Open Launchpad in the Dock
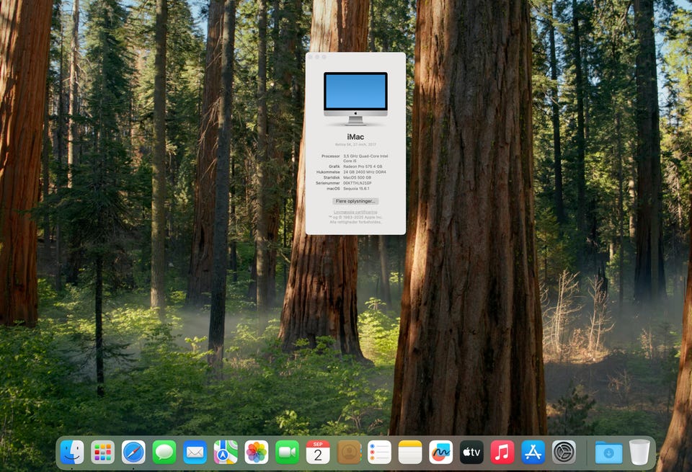This screenshot has height=472, width=692. (x=102, y=452)
